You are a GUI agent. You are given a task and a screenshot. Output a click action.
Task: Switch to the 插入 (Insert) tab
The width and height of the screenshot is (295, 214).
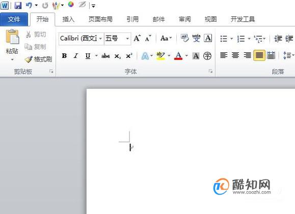click(x=68, y=19)
